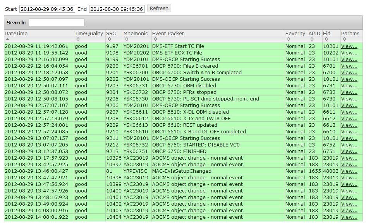
Task: View params for MAG-EvIsSetupChanged event
Action: click(x=349, y=171)
